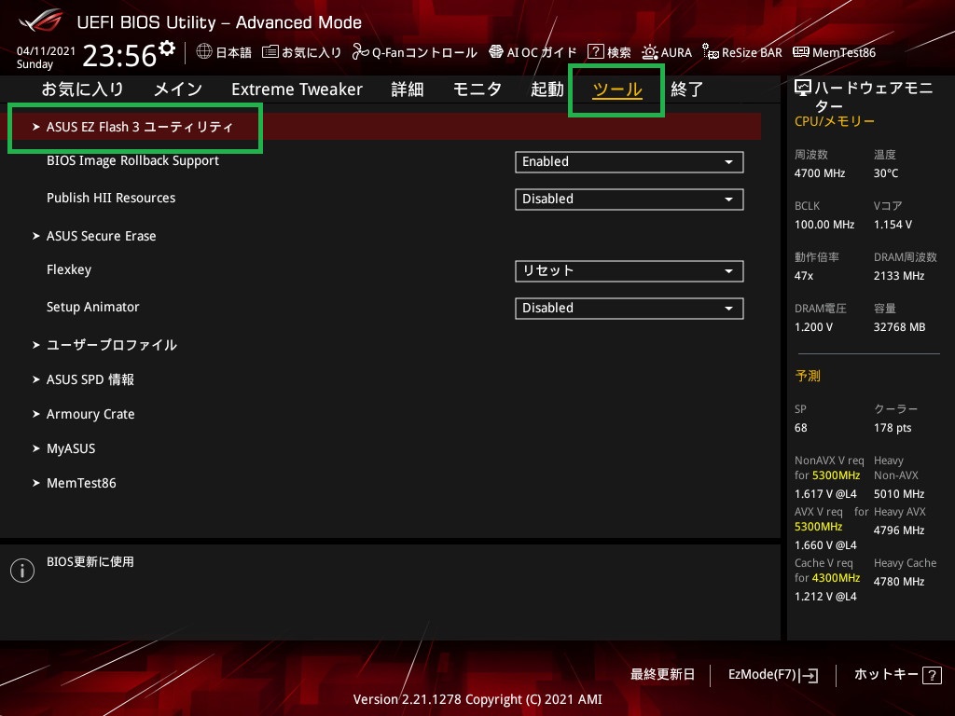
Task: Click the 23:56 clock display
Action: pyautogui.click(x=119, y=56)
